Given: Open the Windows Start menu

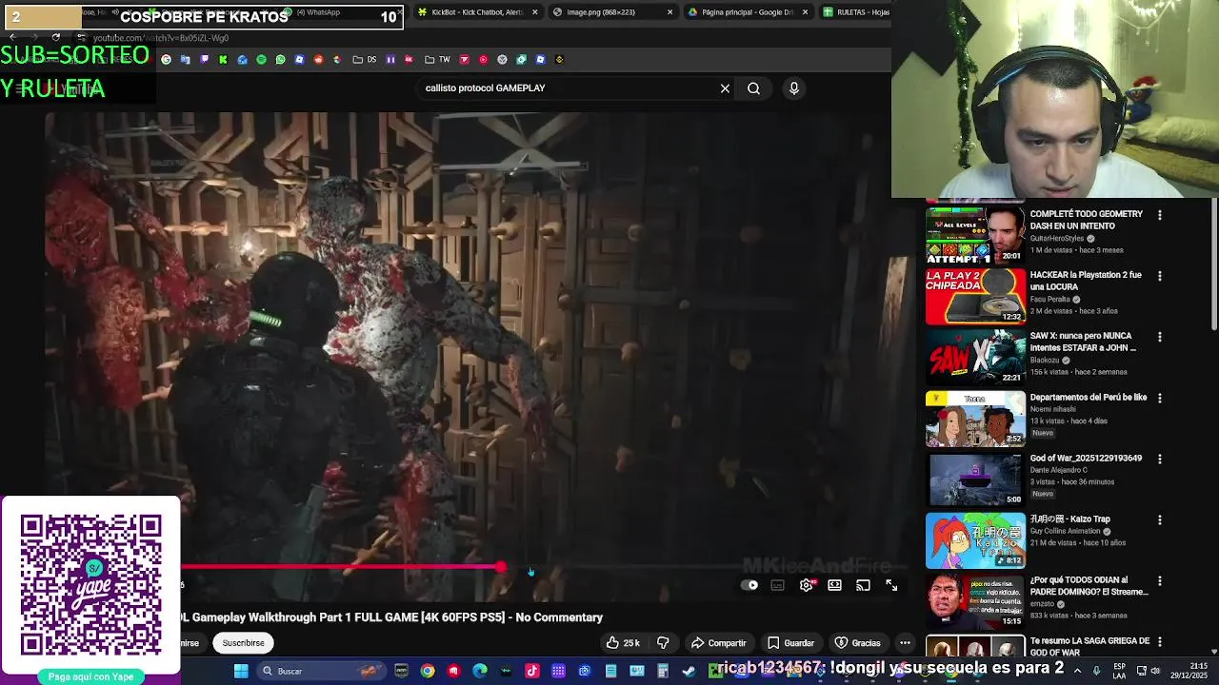Looking at the screenshot, I should (x=241, y=672).
